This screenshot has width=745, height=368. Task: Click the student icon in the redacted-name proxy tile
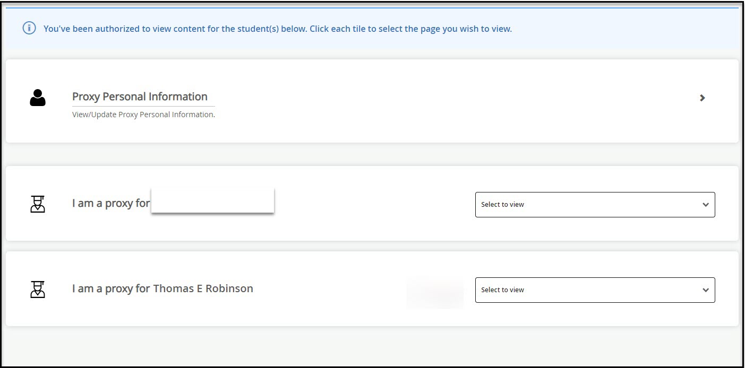[x=38, y=204]
